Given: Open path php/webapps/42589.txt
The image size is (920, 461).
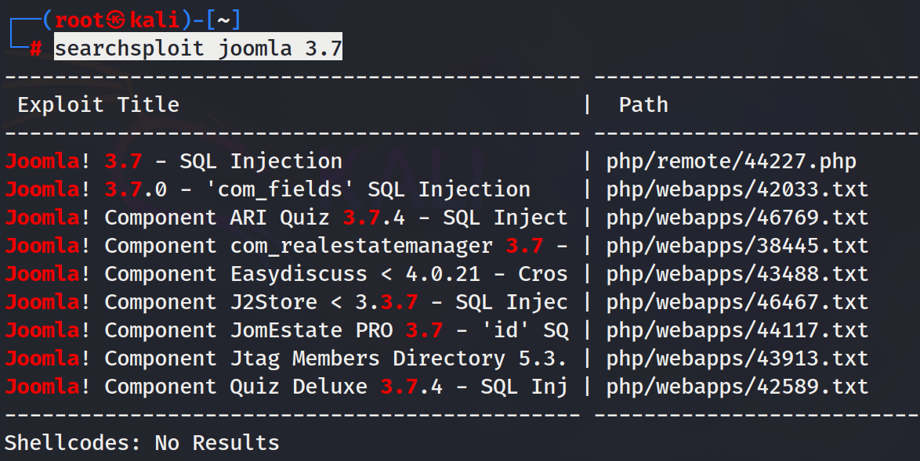Looking at the screenshot, I should (737, 387).
